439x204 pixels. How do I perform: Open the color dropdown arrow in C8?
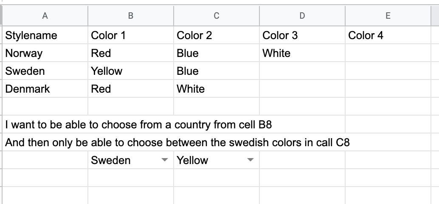pos(250,160)
